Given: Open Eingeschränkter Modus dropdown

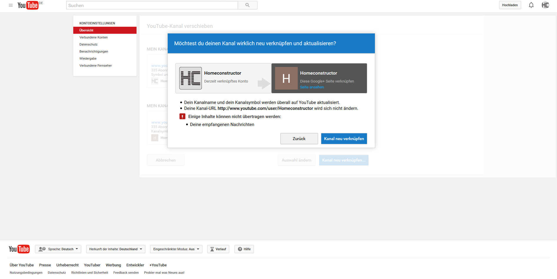Looking at the screenshot, I should (176, 249).
